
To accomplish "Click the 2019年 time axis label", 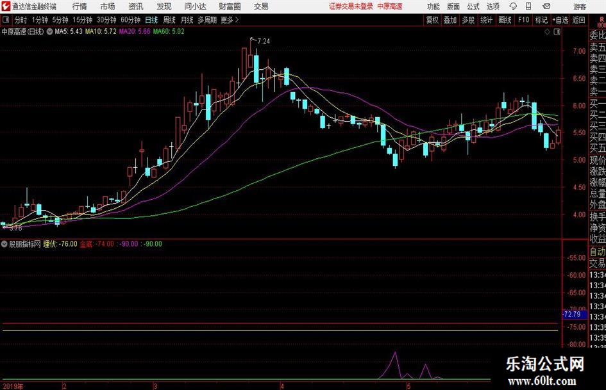I will pos(13,386).
